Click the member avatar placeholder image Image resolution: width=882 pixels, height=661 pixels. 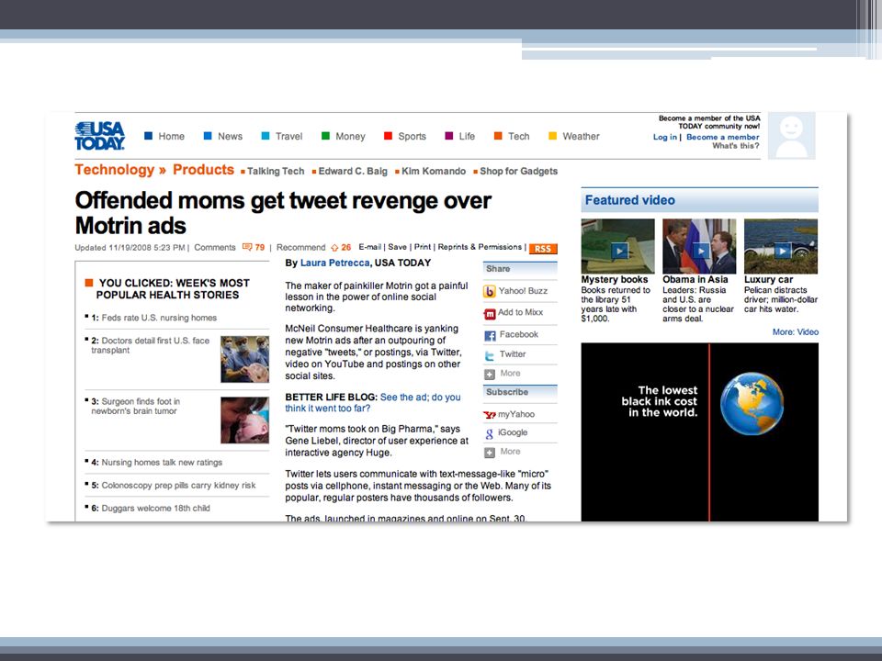(x=791, y=136)
